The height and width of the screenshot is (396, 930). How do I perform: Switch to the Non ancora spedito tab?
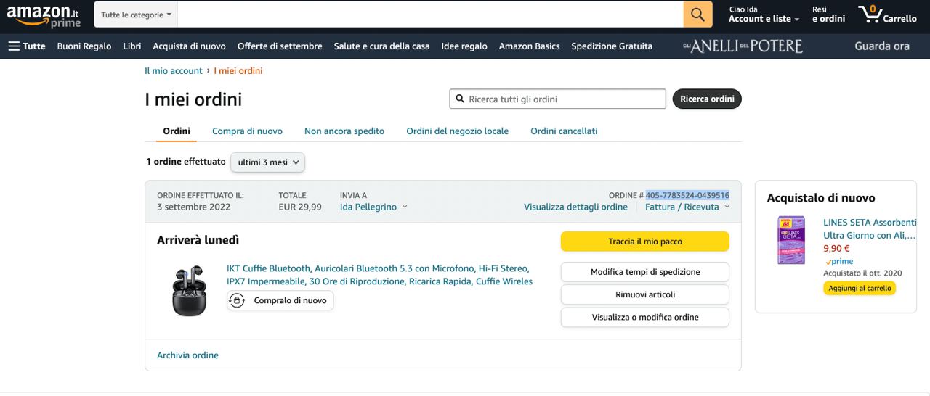coord(344,131)
